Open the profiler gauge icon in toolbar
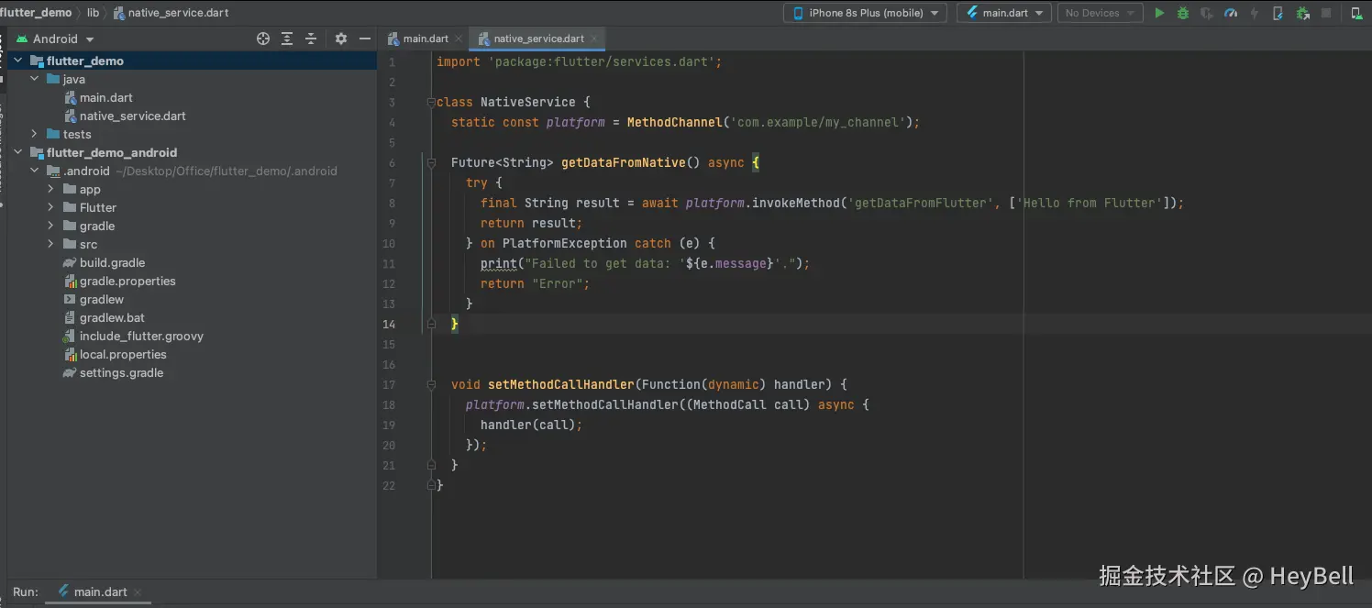This screenshot has width=1372, height=608. [x=1231, y=13]
